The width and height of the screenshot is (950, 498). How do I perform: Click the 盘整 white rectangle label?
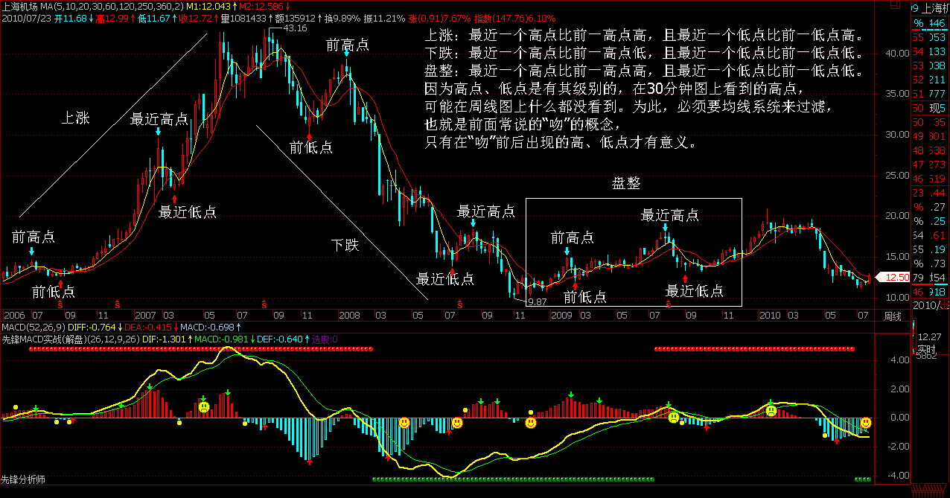(x=626, y=183)
